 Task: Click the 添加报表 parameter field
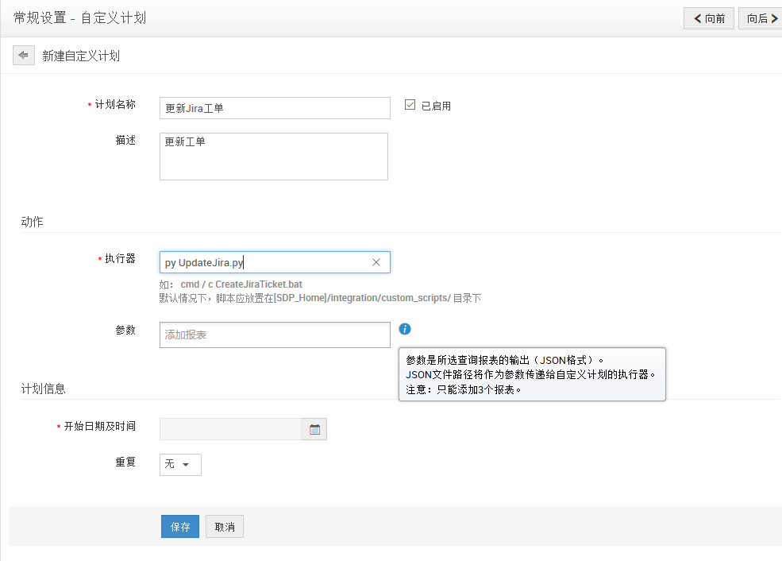275,335
